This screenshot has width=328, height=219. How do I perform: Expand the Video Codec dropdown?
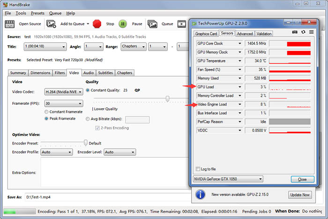coord(64,92)
